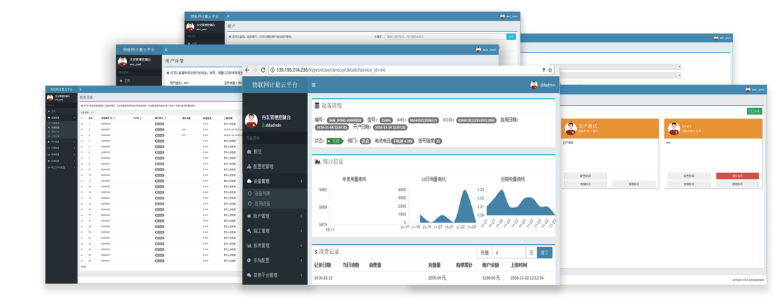
Task: Click the browser reload icon
Action: [x=263, y=69]
